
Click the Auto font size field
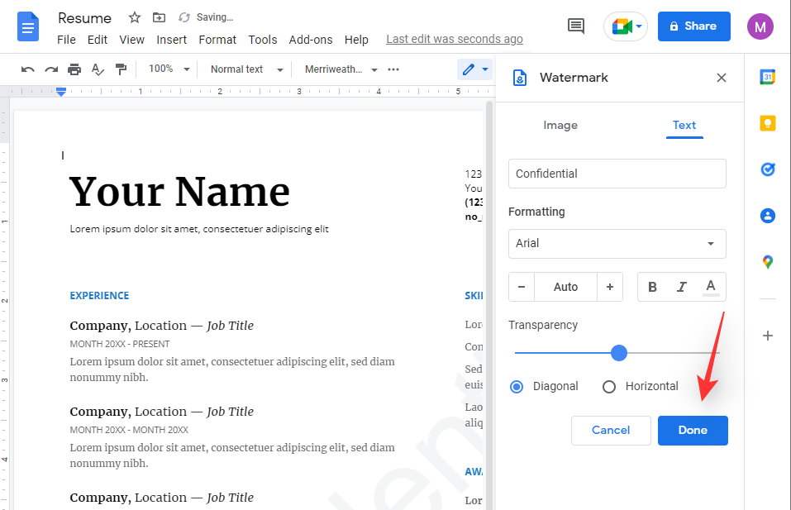click(565, 287)
